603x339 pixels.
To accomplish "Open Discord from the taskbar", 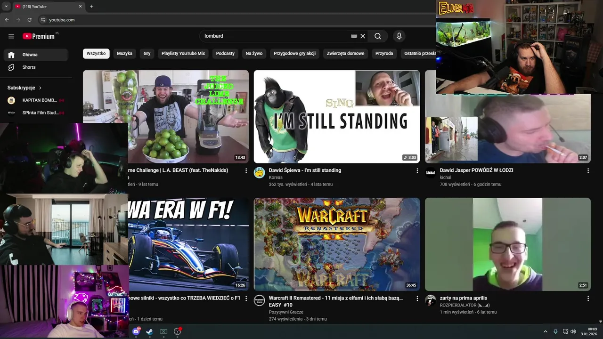I will [136, 331].
